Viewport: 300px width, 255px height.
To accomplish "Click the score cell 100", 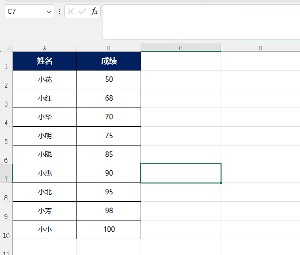I will [109, 229].
